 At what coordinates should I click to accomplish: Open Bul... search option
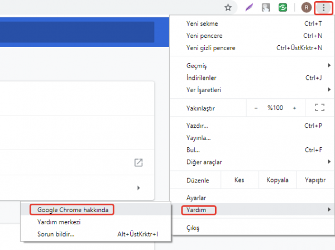tap(252, 150)
